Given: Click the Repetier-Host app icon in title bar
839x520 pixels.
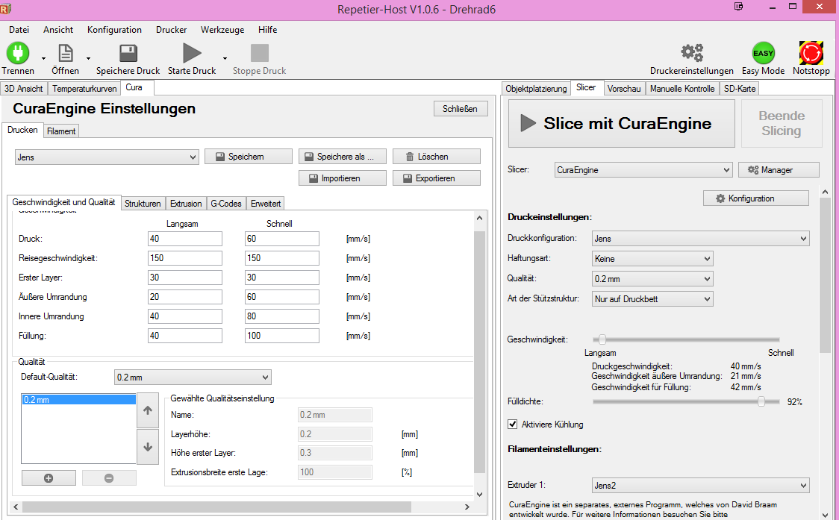Looking at the screenshot, I should pos(5,8).
